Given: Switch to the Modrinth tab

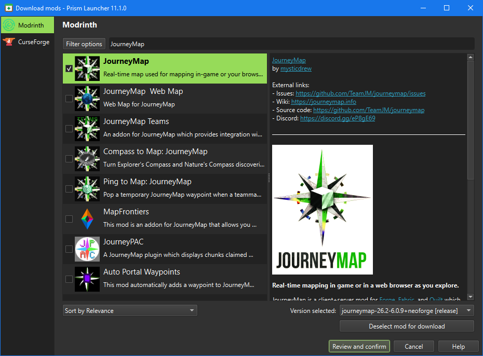Looking at the screenshot, I should point(27,25).
